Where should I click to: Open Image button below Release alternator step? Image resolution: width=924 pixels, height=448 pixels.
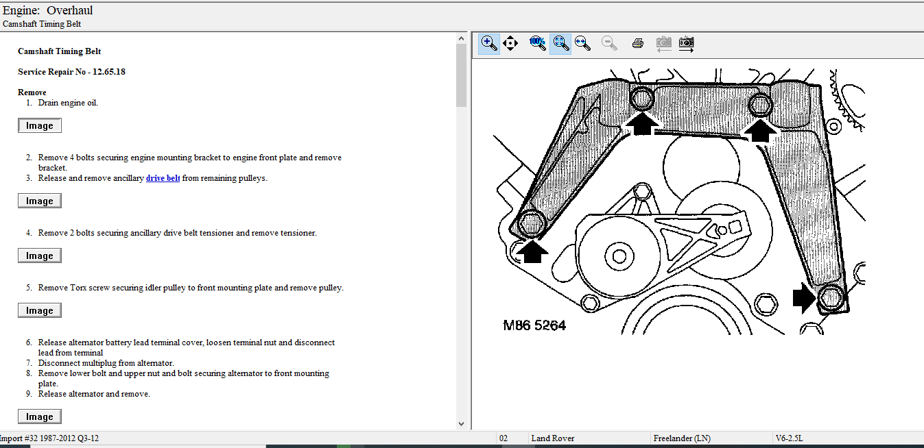click(x=40, y=416)
